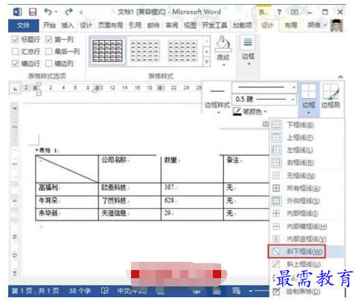
Task: Enable the 汇总行 total row checkbox
Action: pyautogui.click(x=15, y=51)
